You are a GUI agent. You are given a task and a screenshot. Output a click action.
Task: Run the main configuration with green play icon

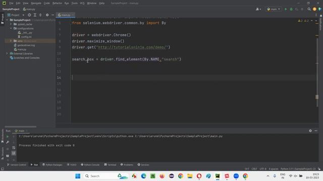click(286, 9)
